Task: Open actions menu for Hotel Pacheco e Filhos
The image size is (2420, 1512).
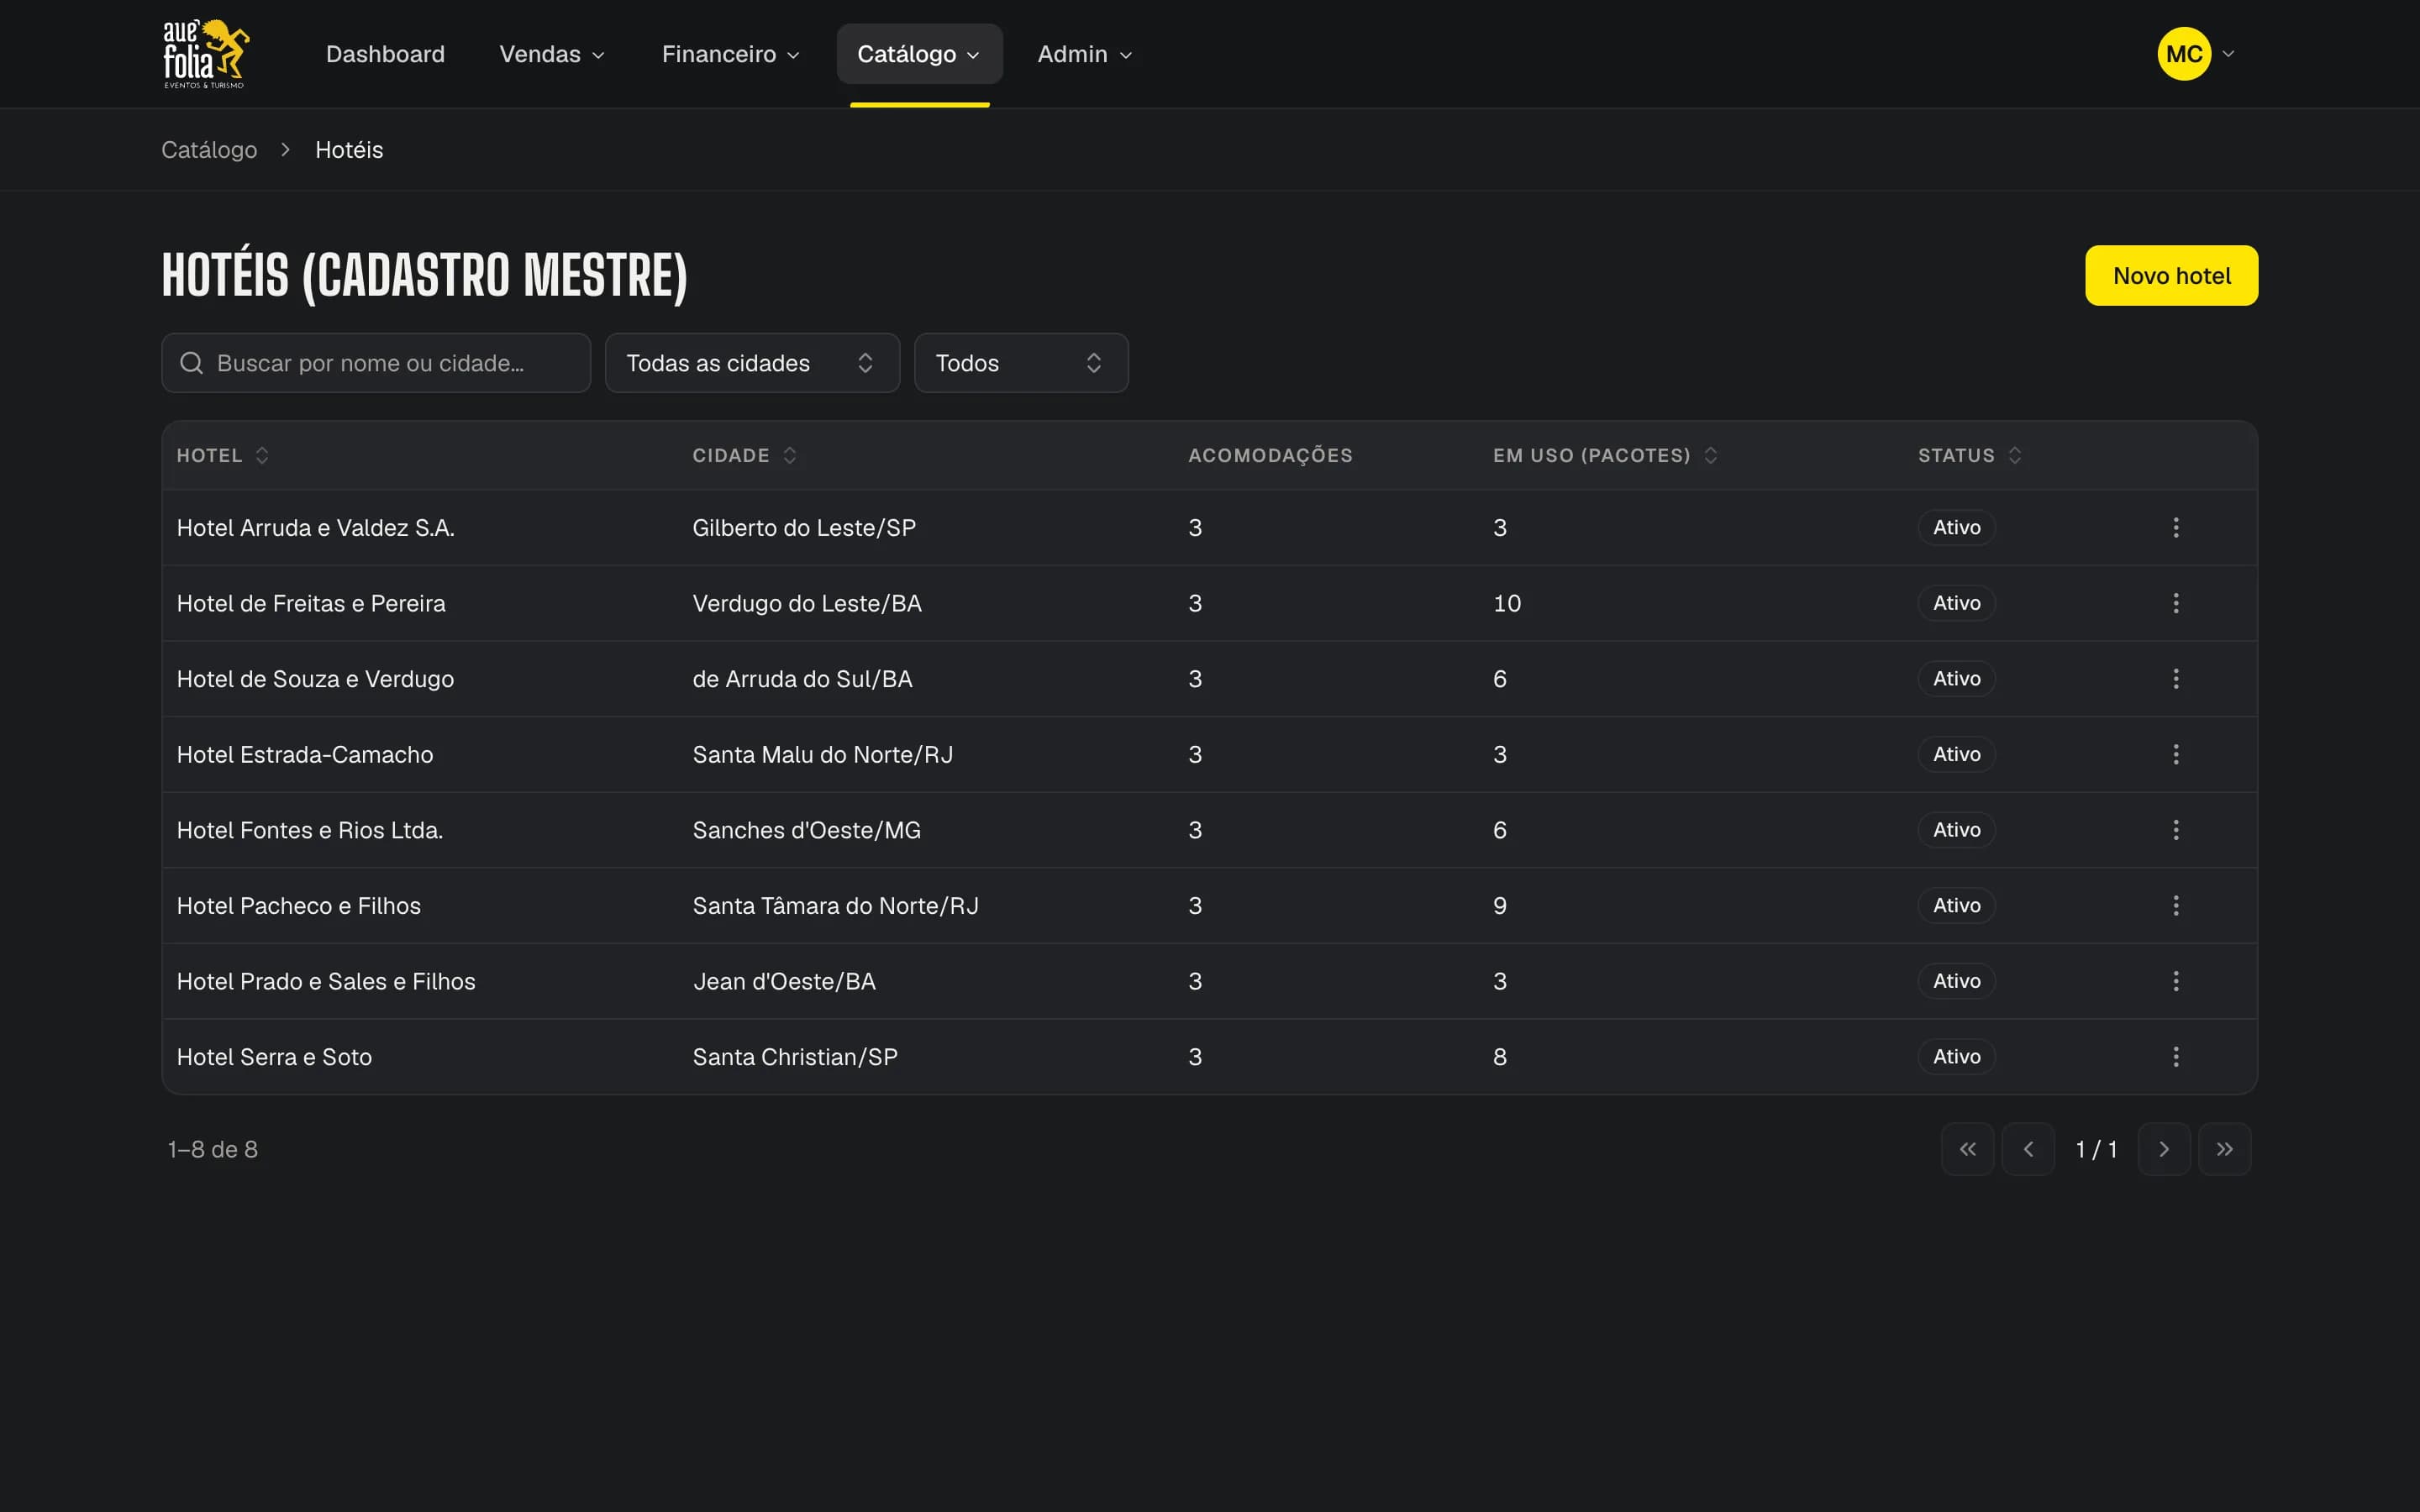Action: [x=2175, y=905]
